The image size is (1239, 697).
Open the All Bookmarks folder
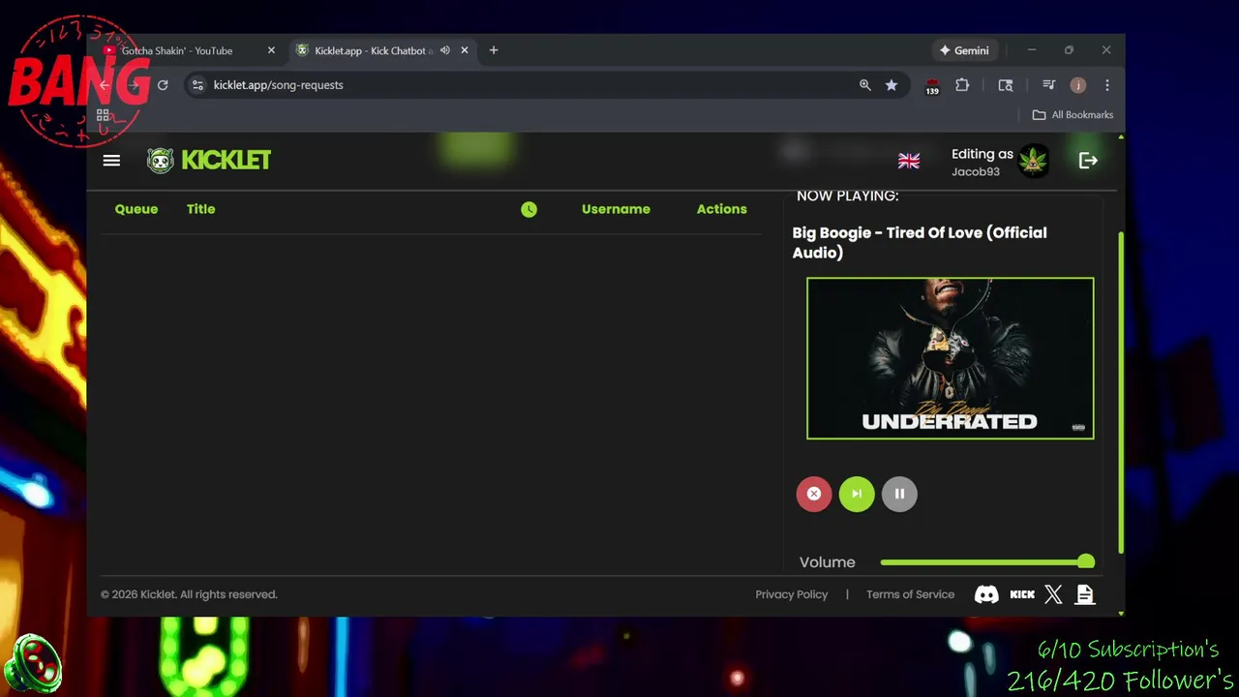coord(1073,115)
